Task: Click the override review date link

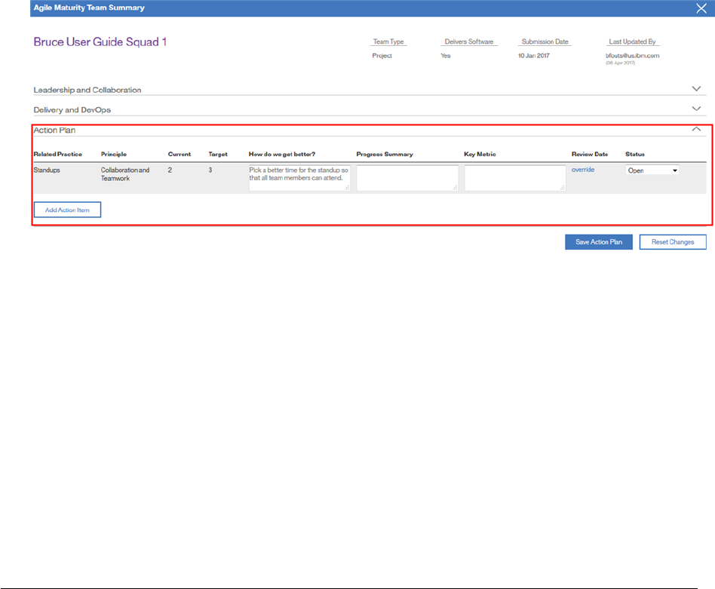Action: coord(583,170)
